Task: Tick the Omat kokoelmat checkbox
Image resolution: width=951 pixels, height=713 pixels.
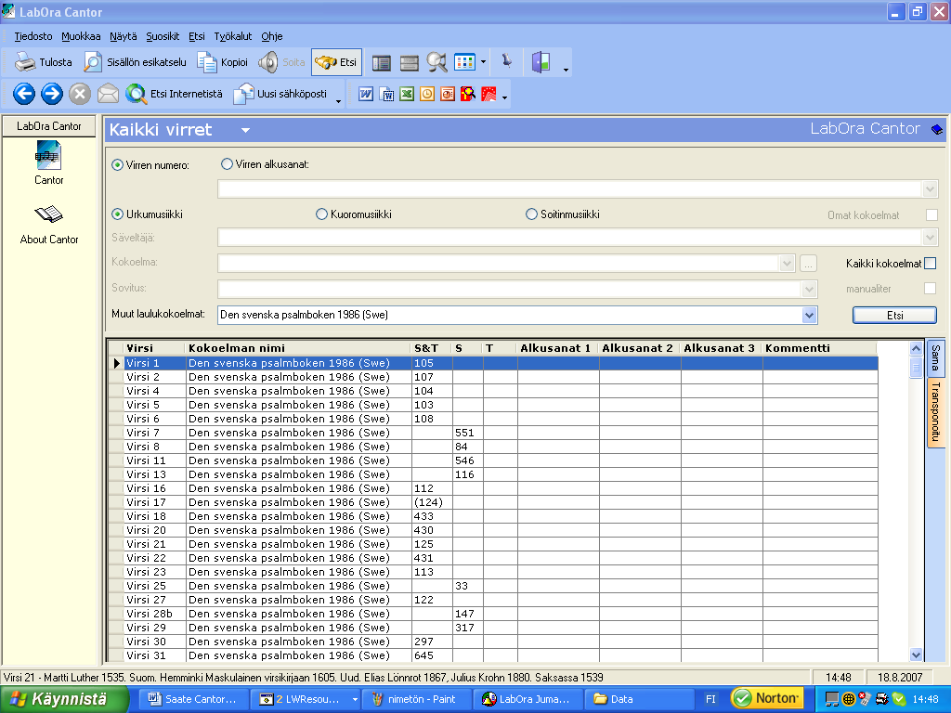Action: pyautogui.click(x=931, y=214)
